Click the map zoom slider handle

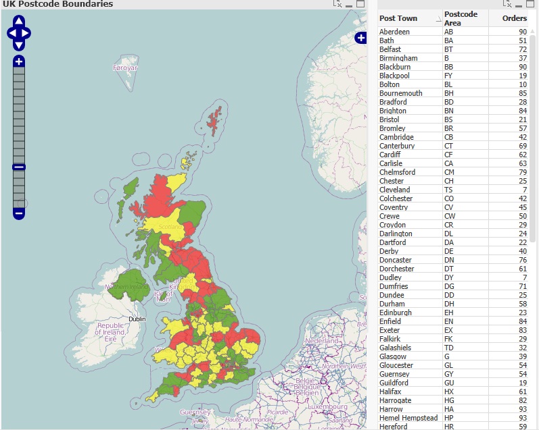[19, 167]
